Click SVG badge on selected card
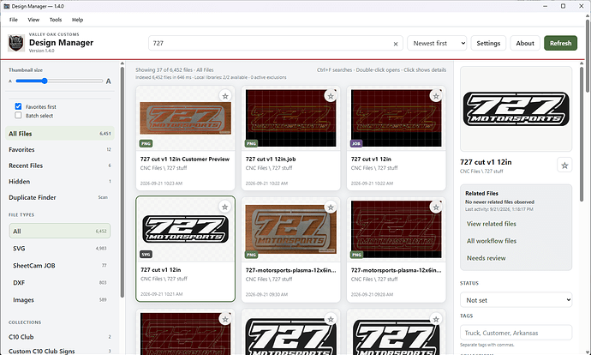Image resolution: width=591 pixels, height=355 pixels. click(x=146, y=255)
